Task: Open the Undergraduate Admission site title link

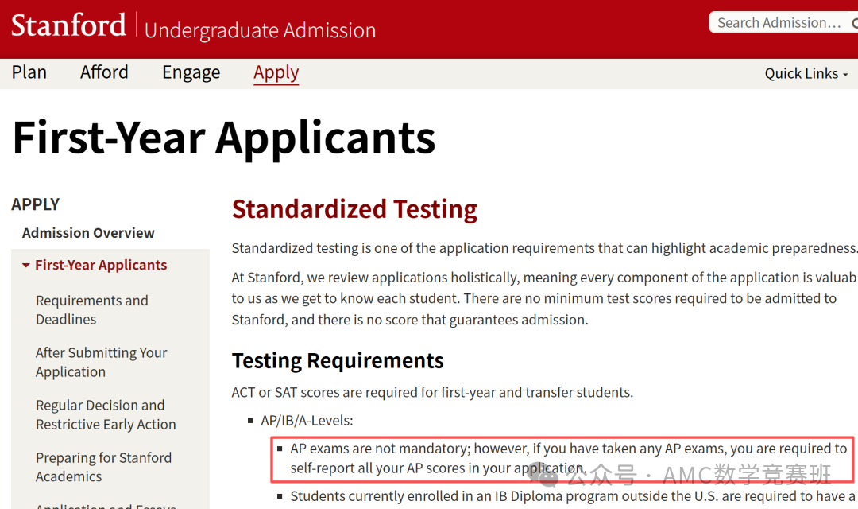Action: point(260,30)
